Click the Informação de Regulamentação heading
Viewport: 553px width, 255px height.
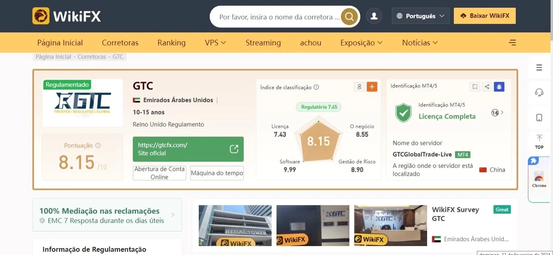[x=94, y=249]
